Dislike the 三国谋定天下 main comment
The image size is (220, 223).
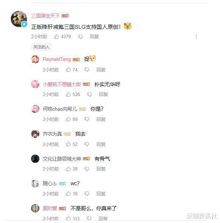click(80, 37)
